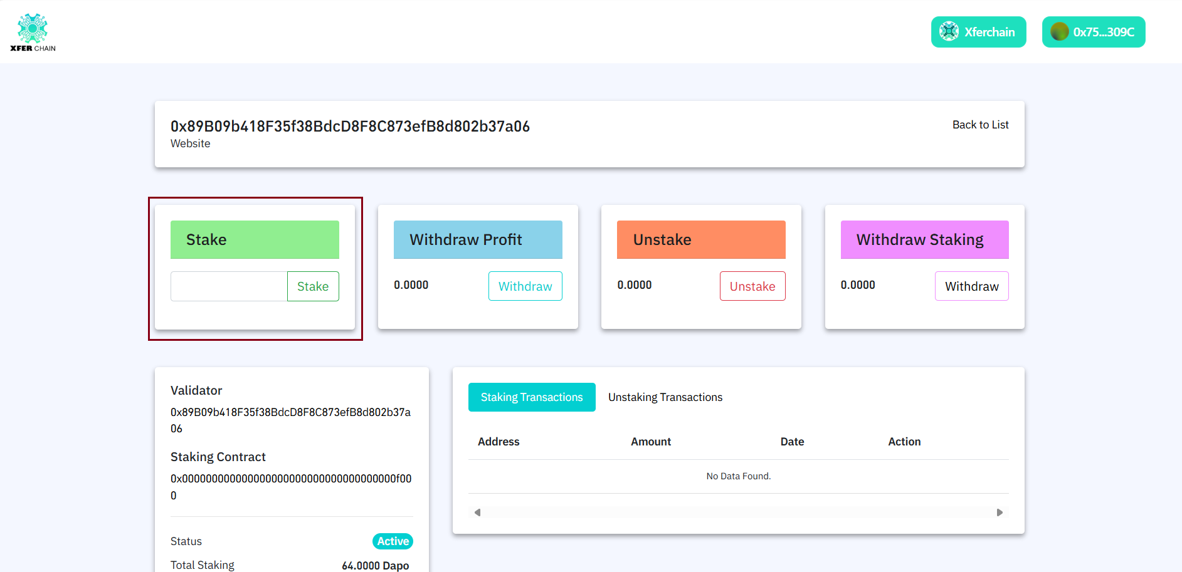
Task: Click the Active status badge
Action: click(392, 541)
